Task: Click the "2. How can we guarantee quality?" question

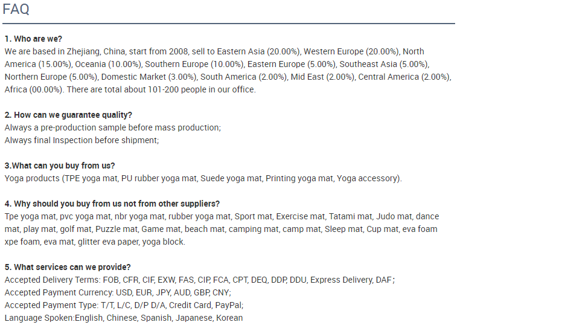Action: point(68,115)
